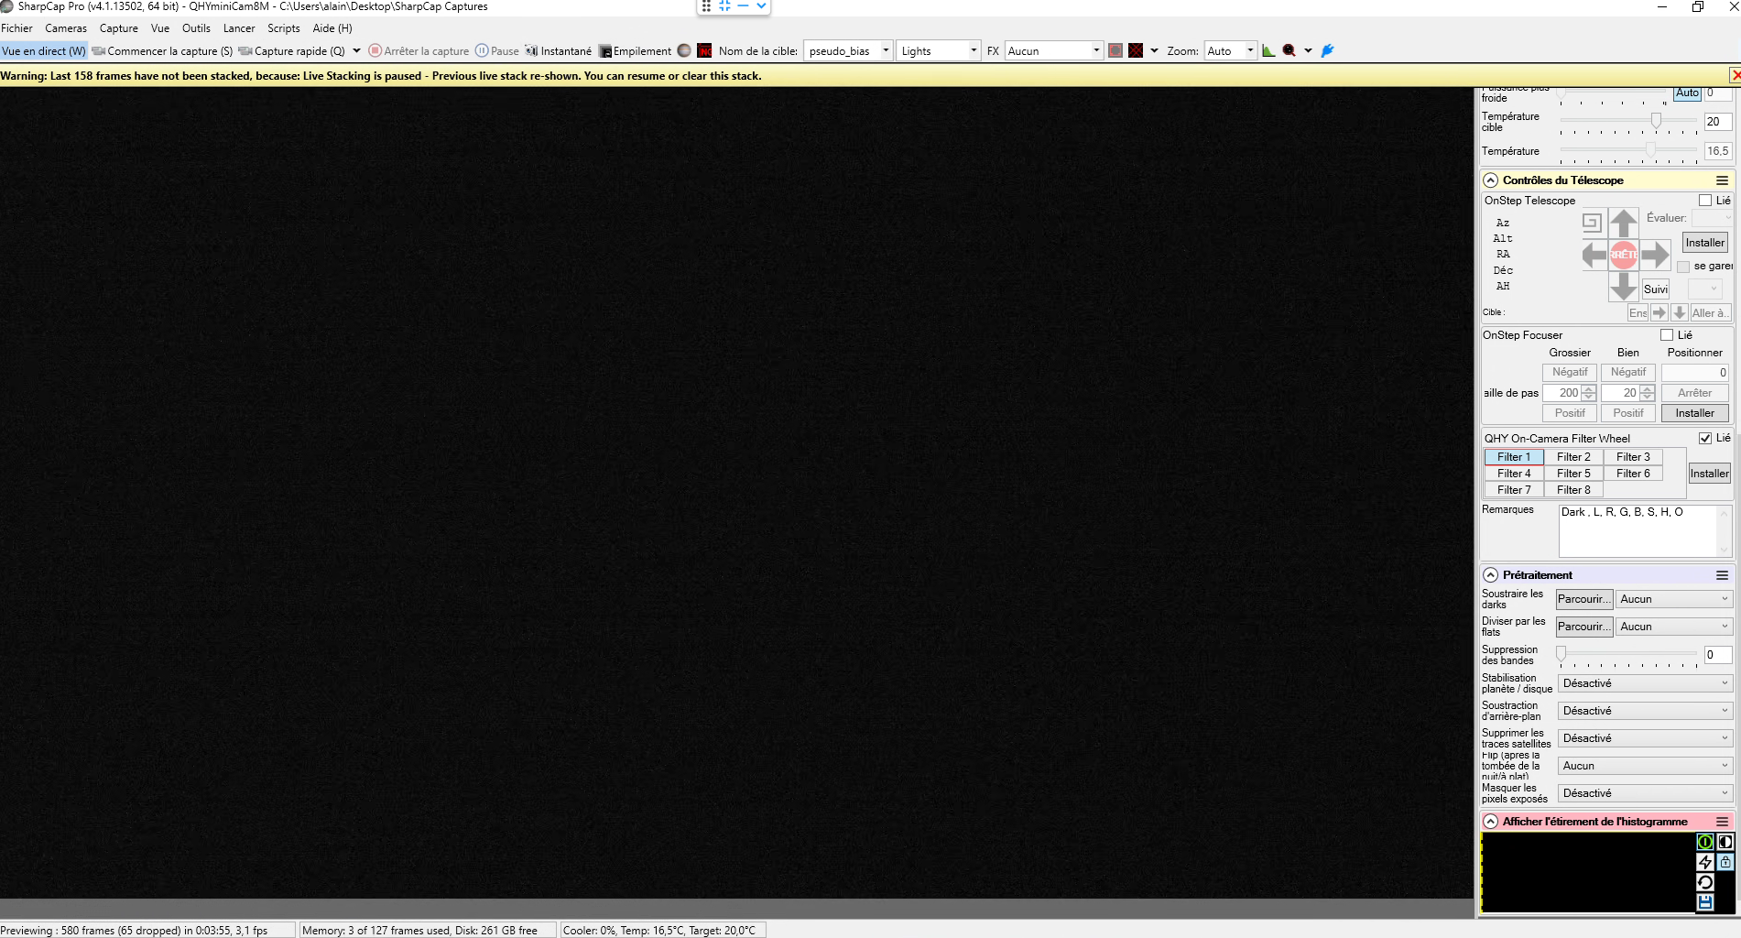Click the green circle histogram stretch icon
The image size is (1741, 938).
point(1705,842)
